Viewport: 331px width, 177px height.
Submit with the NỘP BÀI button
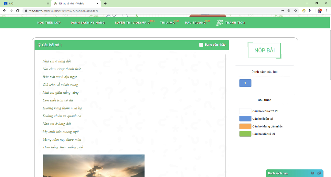click(x=264, y=51)
